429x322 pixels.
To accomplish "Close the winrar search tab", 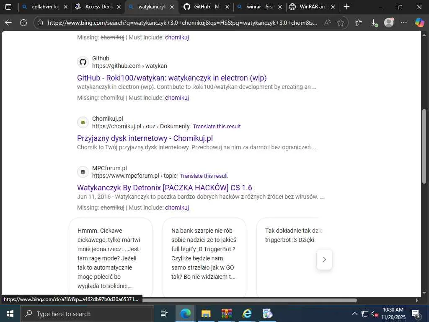I will pyautogui.click(x=280, y=7).
